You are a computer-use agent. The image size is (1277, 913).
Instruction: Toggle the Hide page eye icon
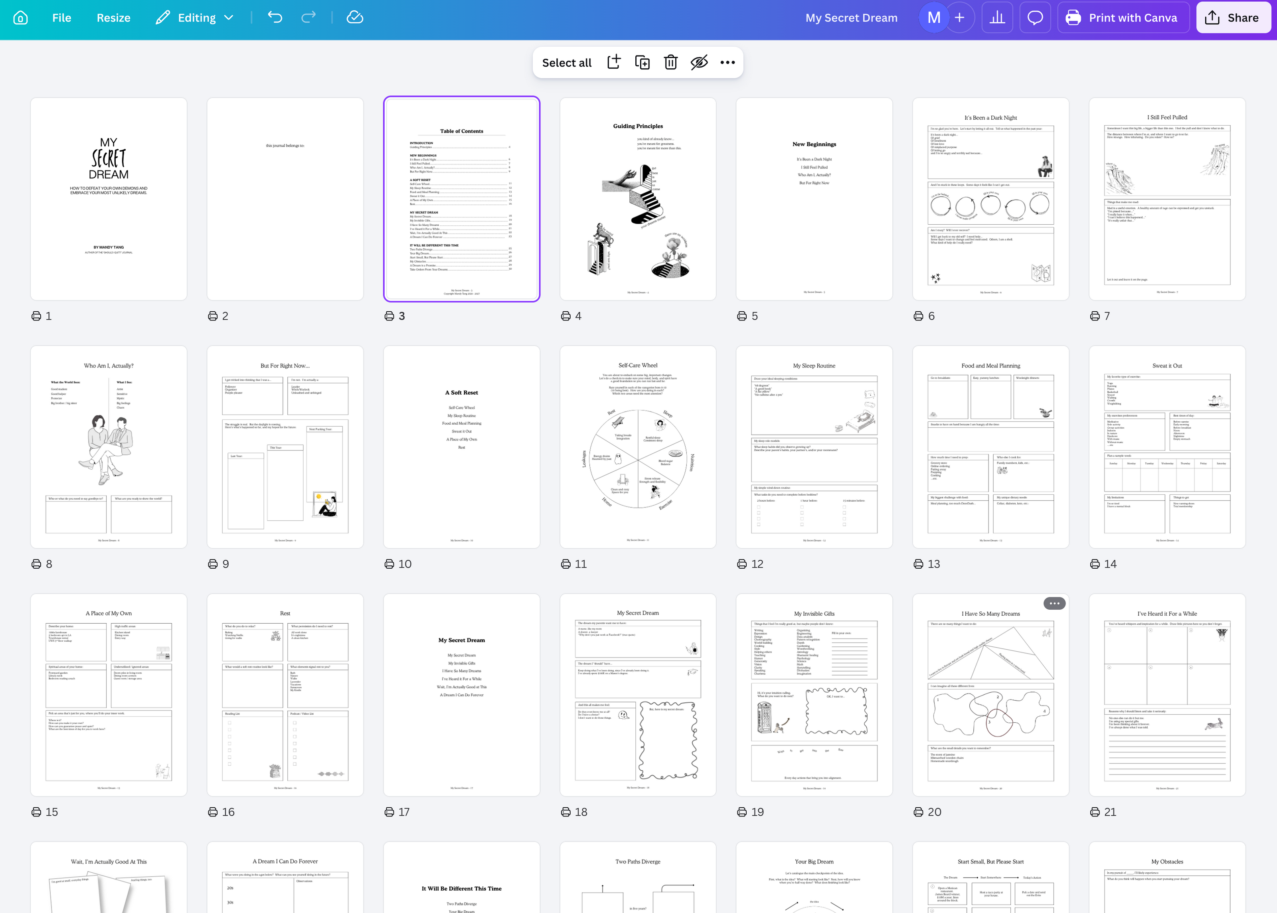(x=699, y=62)
